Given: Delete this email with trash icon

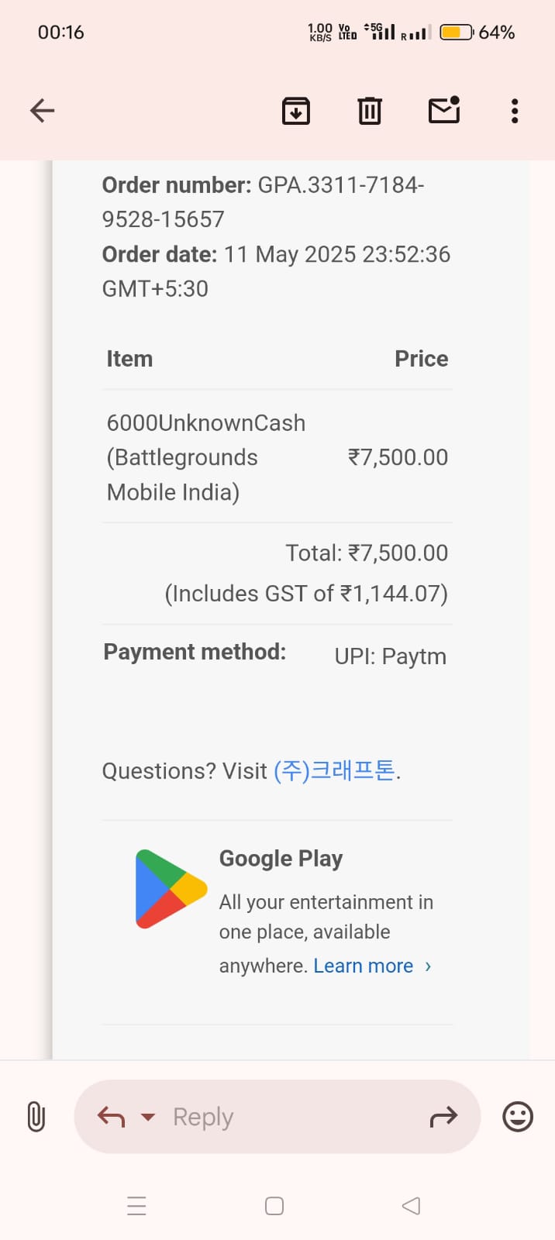Looking at the screenshot, I should [x=370, y=111].
